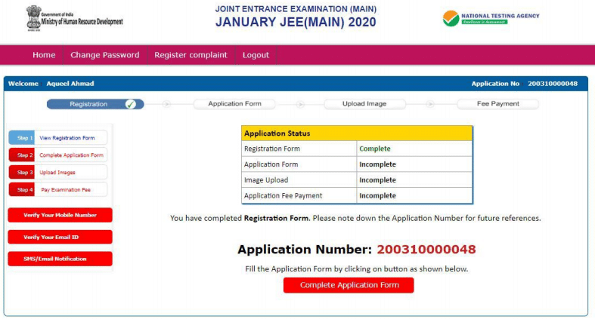Go to Upload Images sidebar link

pyautogui.click(x=57, y=172)
